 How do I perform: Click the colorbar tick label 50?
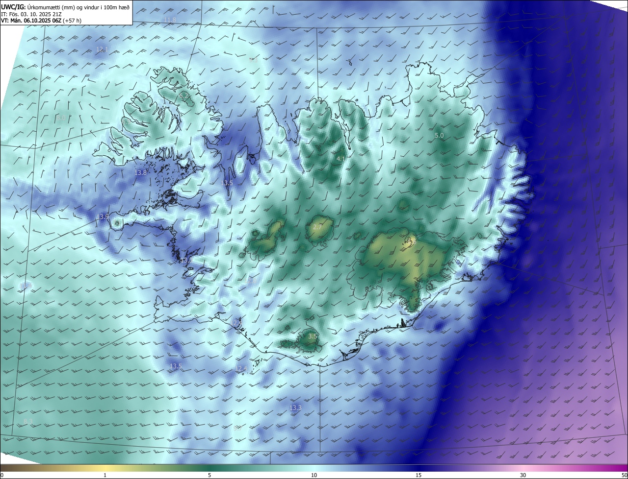click(x=624, y=475)
